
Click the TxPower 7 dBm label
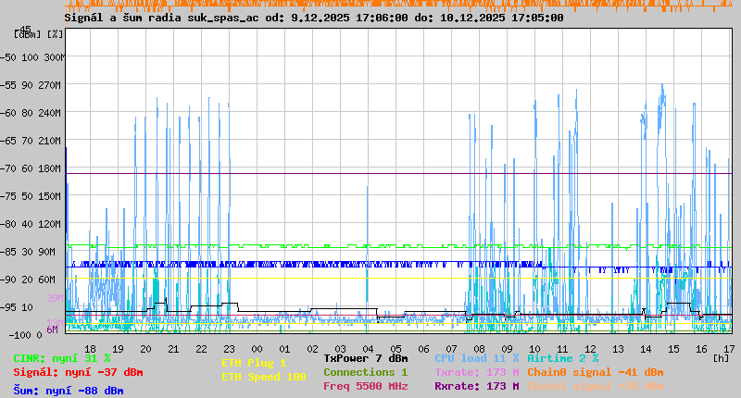365,358
